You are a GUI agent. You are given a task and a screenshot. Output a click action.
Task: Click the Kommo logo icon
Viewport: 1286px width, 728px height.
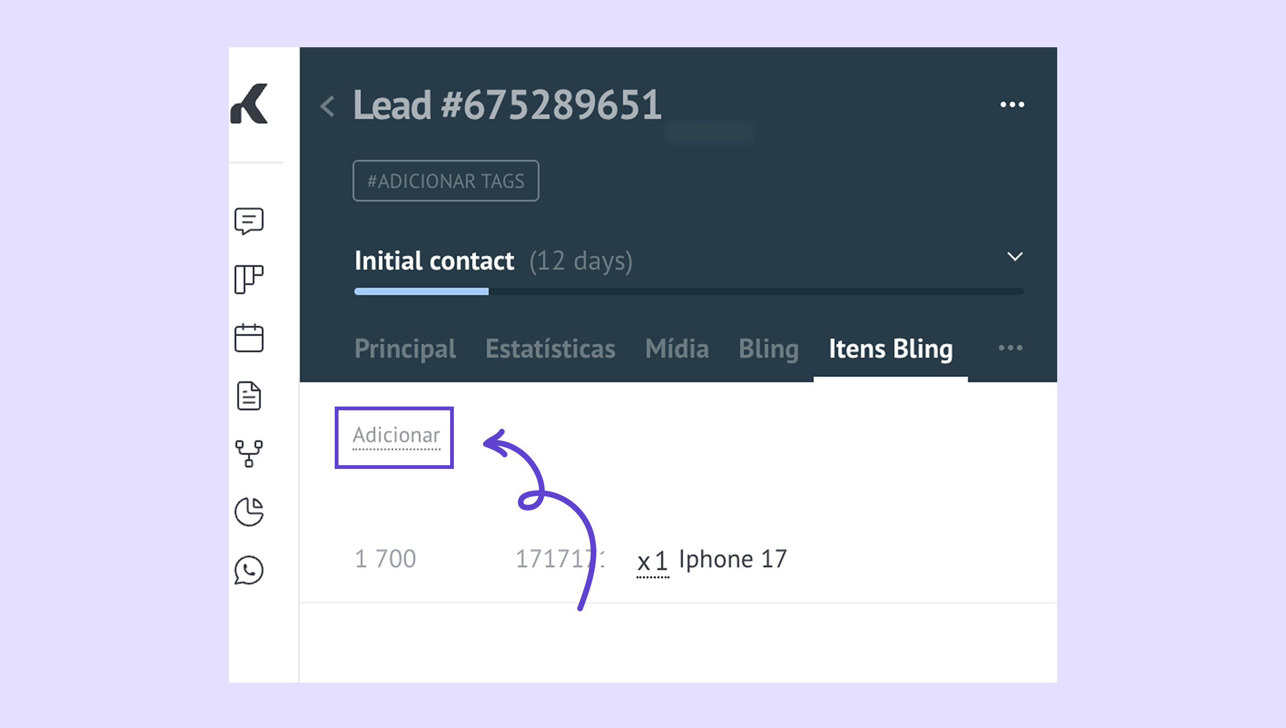[249, 104]
